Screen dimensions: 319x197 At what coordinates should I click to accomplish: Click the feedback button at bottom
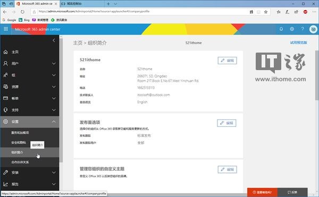pos(292,192)
